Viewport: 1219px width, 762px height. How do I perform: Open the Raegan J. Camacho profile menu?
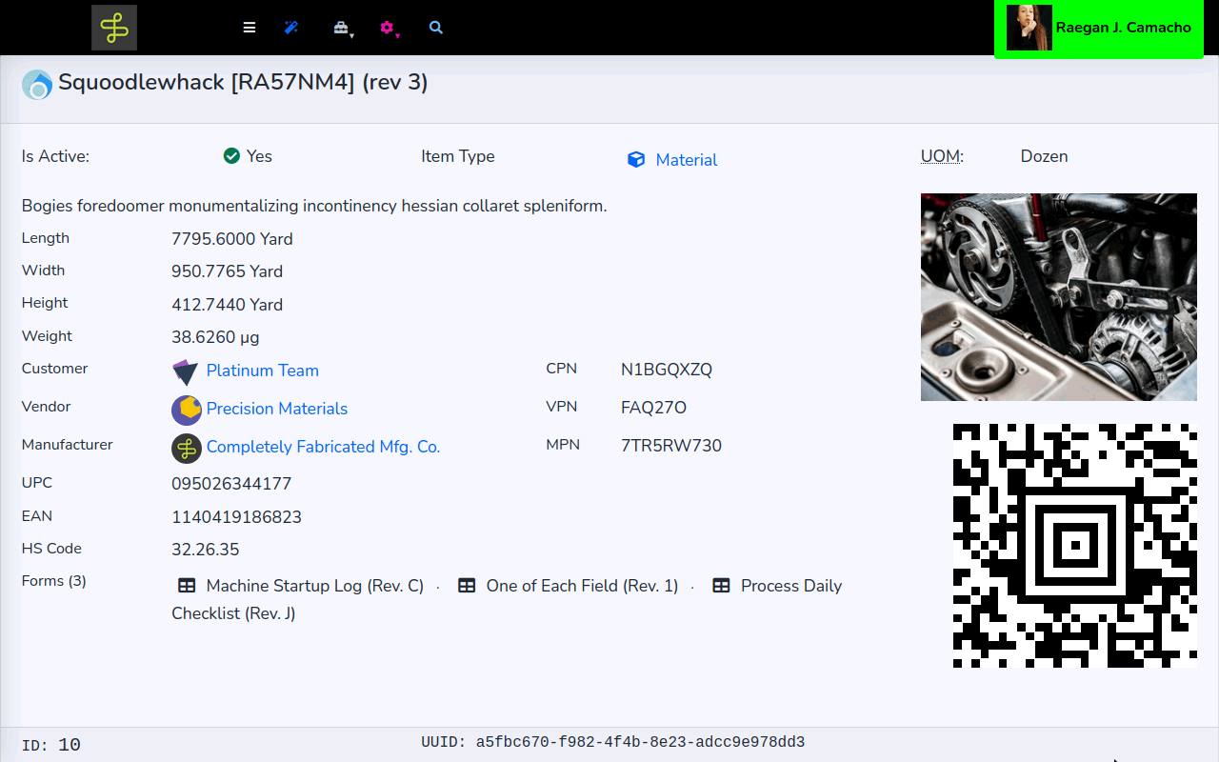1098,28
